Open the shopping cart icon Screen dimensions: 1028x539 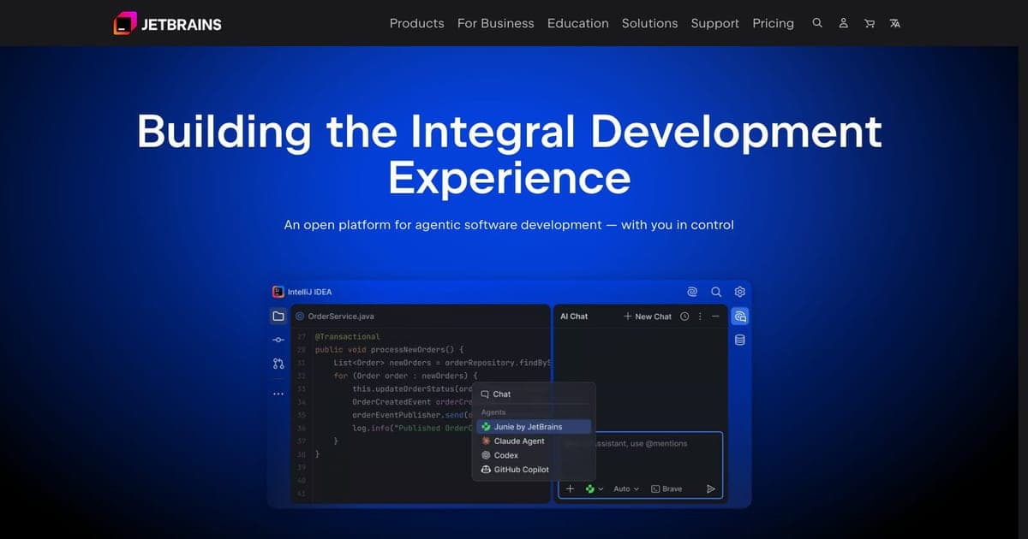[870, 23]
